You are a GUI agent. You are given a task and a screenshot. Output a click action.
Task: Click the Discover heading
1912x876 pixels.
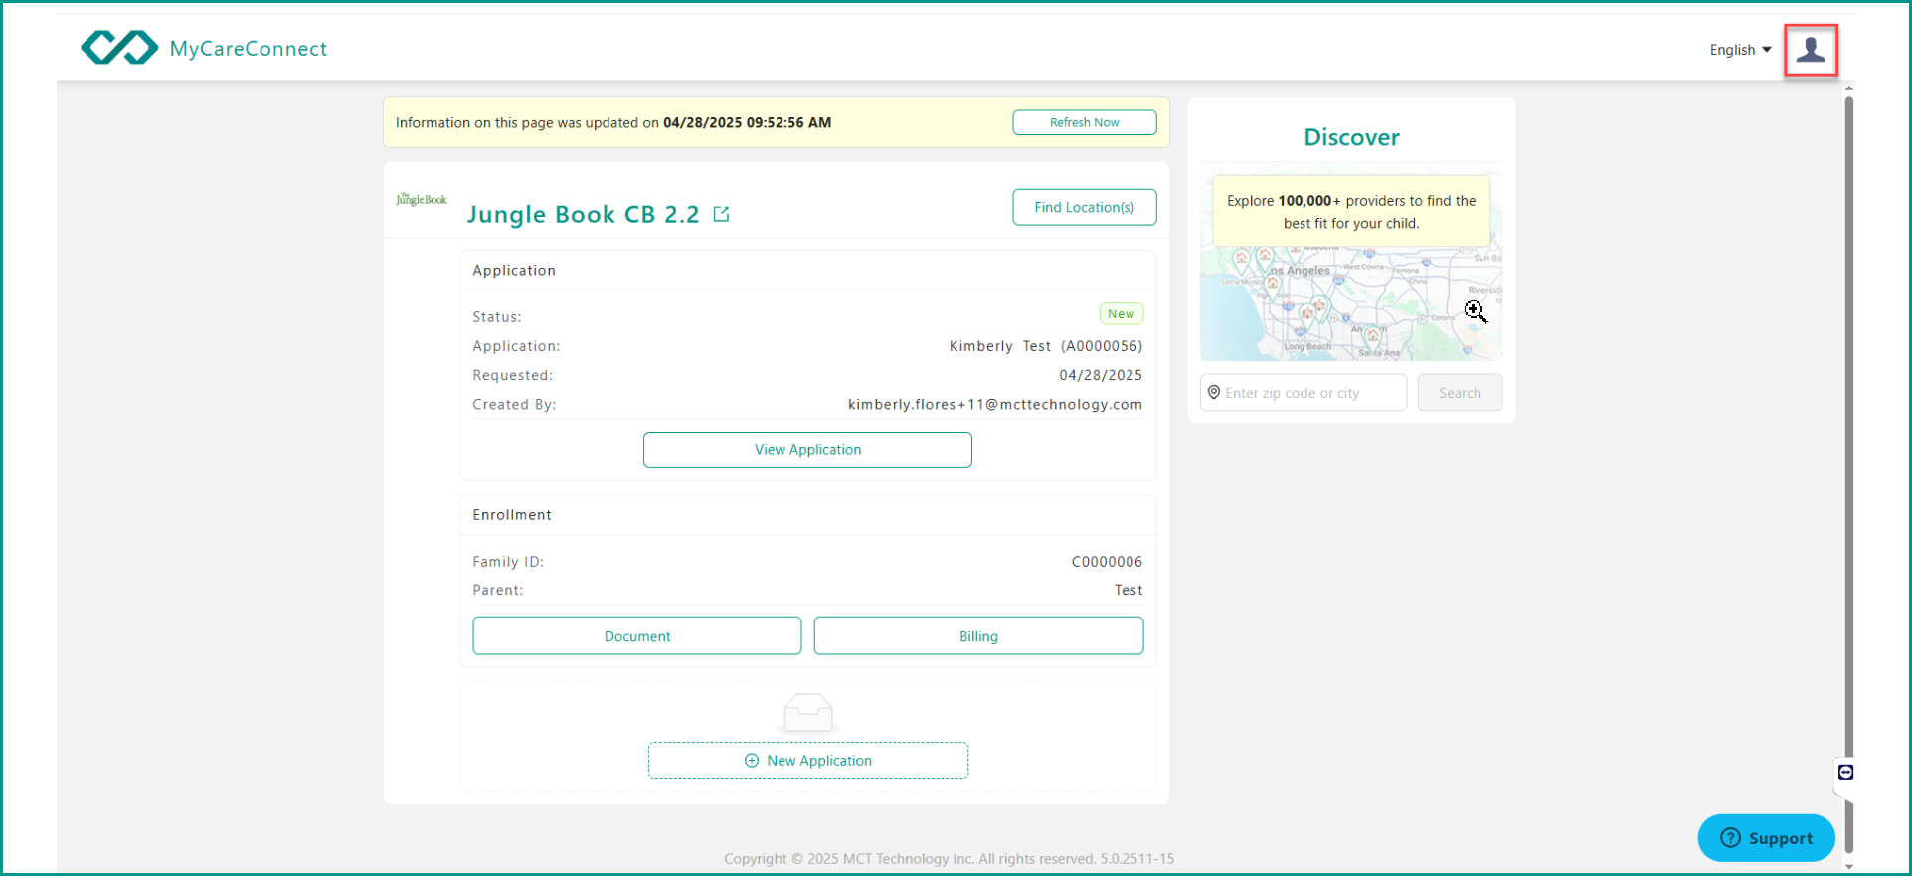(1351, 137)
